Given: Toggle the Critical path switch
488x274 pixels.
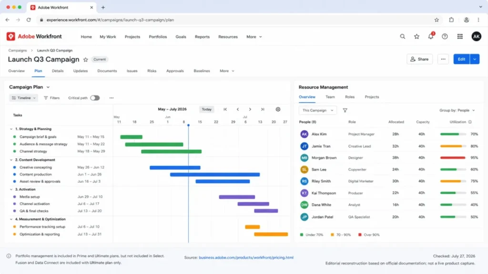Looking at the screenshot, I should click(95, 98).
